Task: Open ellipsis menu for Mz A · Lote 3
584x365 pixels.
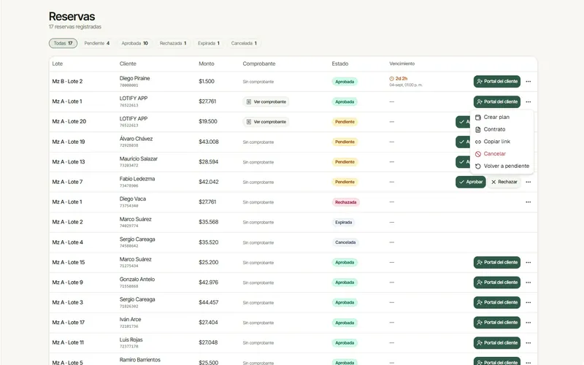Action: (528, 303)
